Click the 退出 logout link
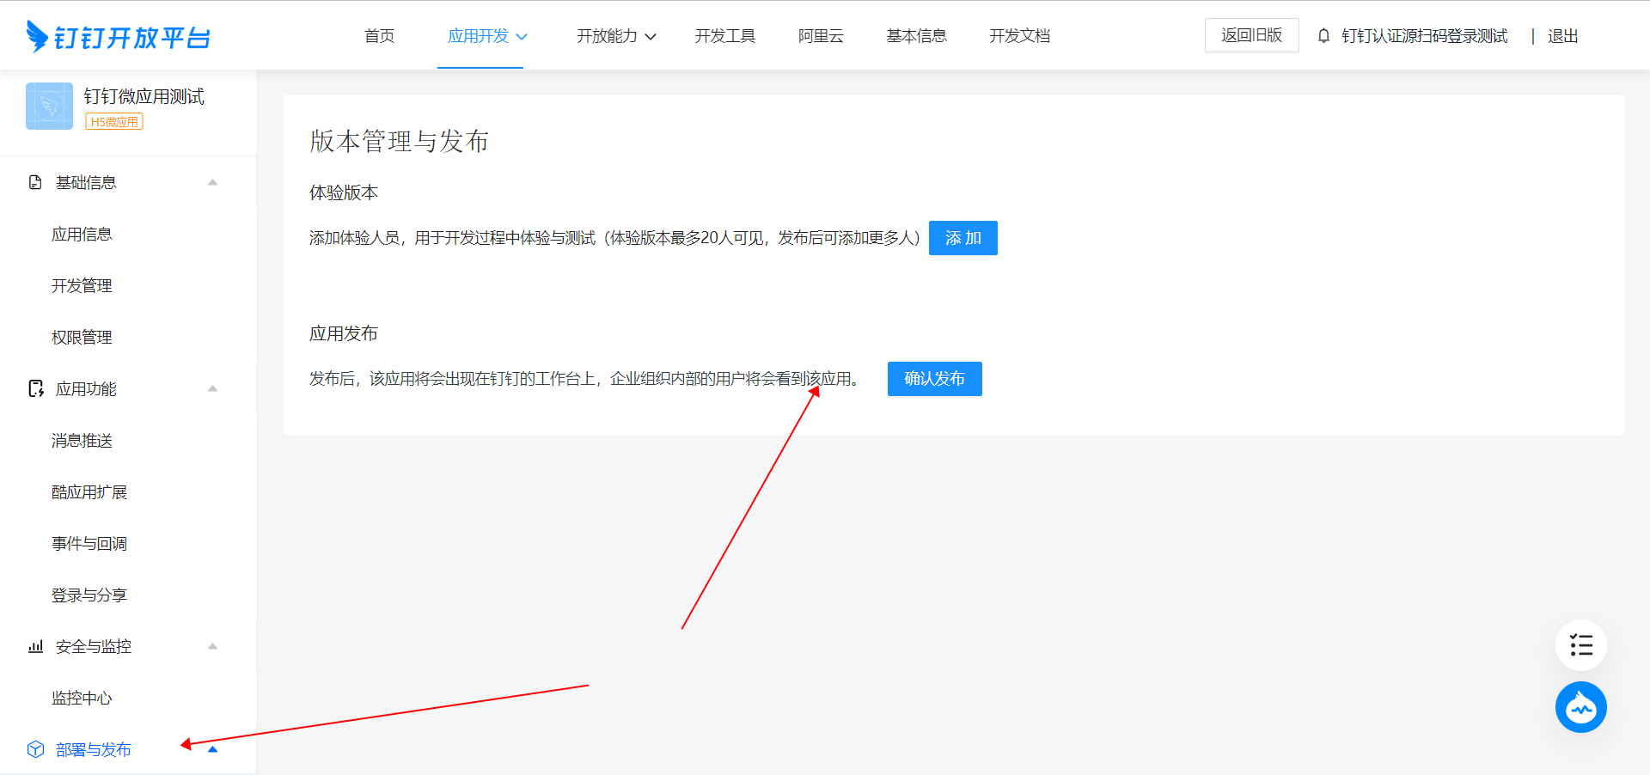The width and height of the screenshot is (1650, 775). click(x=1563, y=36)
